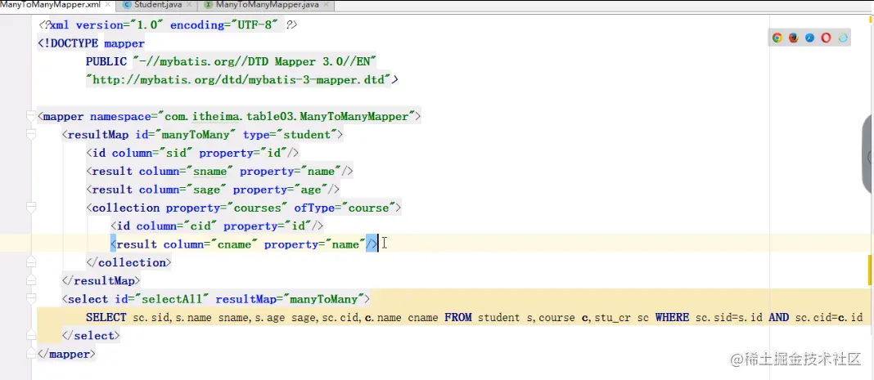874x380 pixels.
Task: Close the ManyToManyMapper.java tab
Action: [326, 5]
